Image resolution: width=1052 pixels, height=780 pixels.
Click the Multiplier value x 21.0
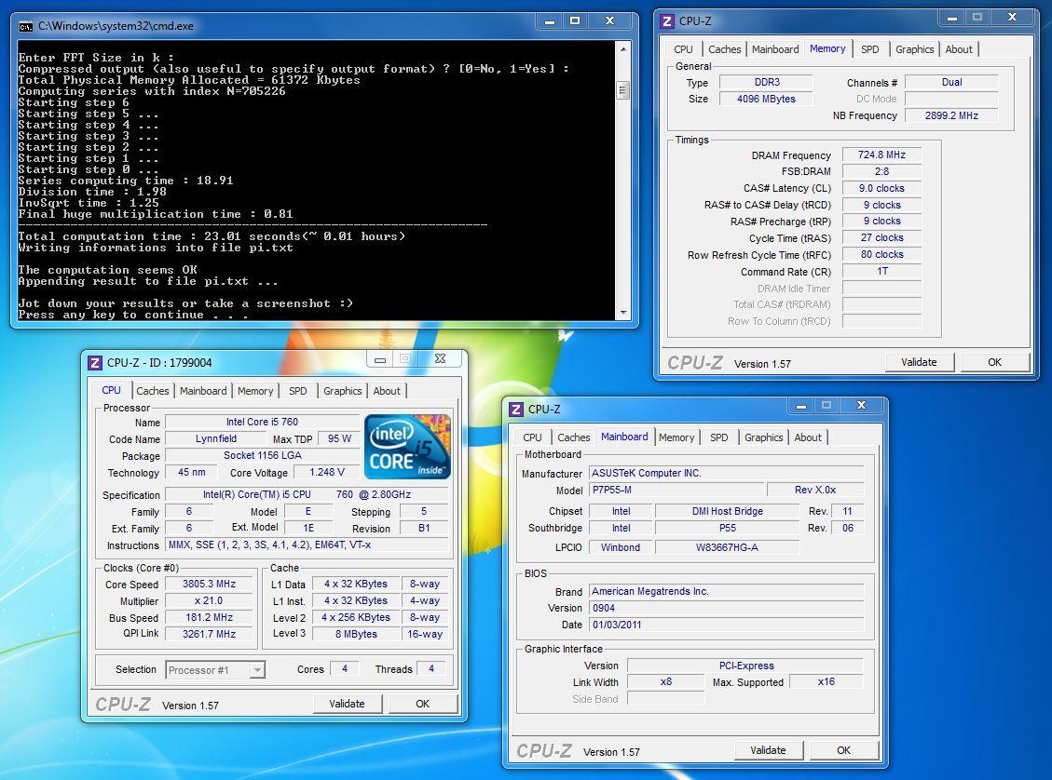click(210, 600)
